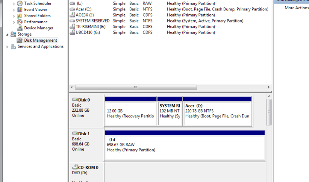Image resolution: width=309 pixels, height=182 pixels.
Task: Select Shared Folders in the tree
Action: (x=37, y=15)
